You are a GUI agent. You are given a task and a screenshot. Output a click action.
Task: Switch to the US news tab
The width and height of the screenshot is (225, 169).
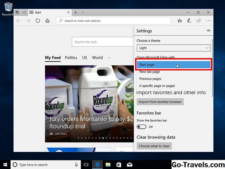click(x=85, y=58)
